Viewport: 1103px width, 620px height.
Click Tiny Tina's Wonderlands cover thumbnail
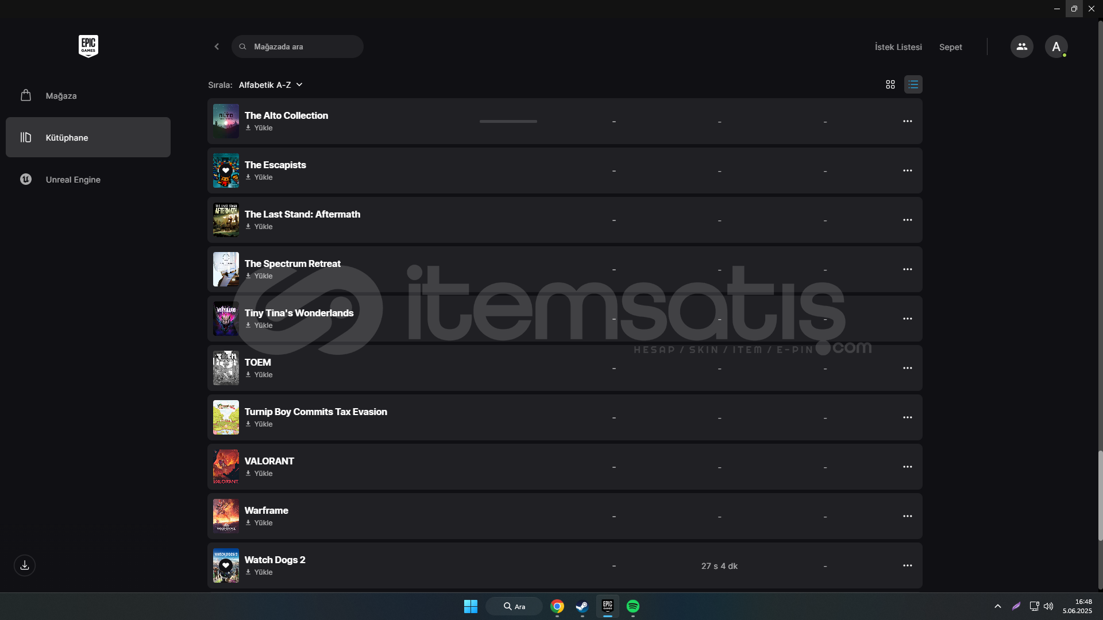coord(226,319)
